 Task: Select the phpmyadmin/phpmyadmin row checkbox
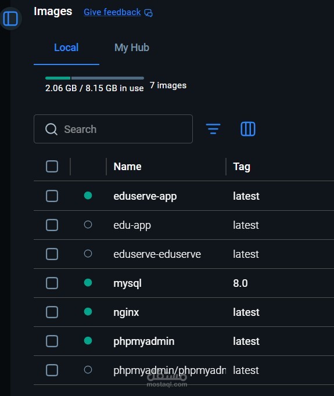(52, 370)
